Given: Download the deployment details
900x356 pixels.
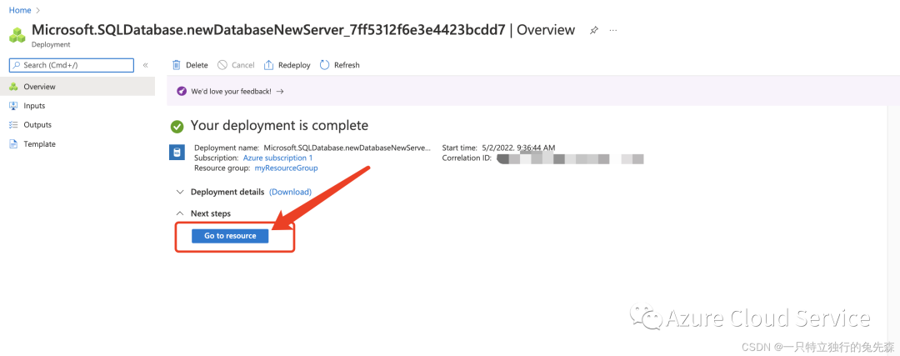Looking at the screenshot, I should [x=291, y=192].
